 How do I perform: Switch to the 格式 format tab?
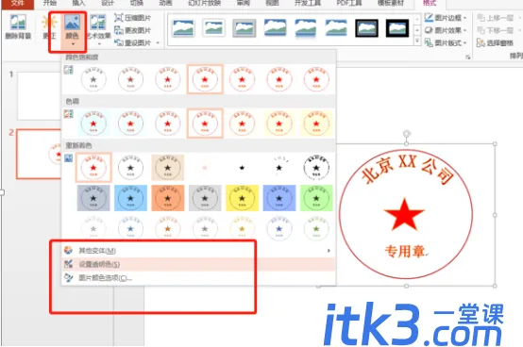[430, 4]
